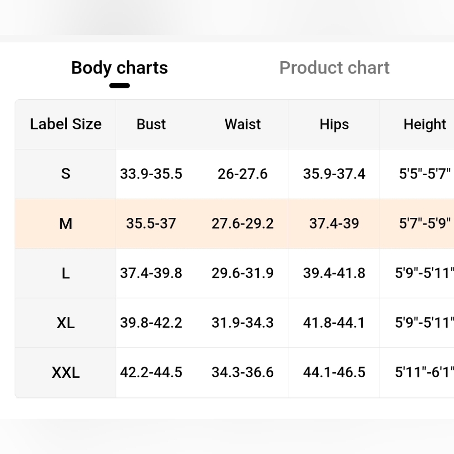Image resolution: width=454 pixels, height=454 pixels.
Task: Select the M size row label
Action: click(x=65, y=223)
